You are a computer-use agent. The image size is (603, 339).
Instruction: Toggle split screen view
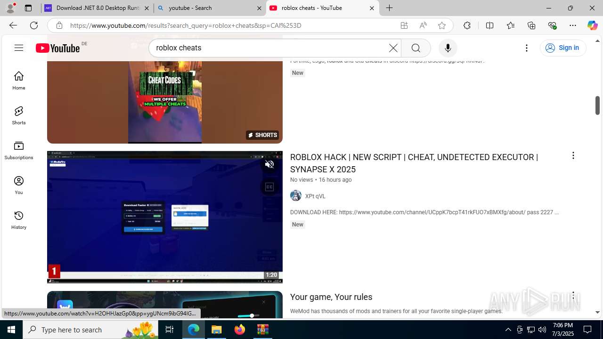pos(489,25)
